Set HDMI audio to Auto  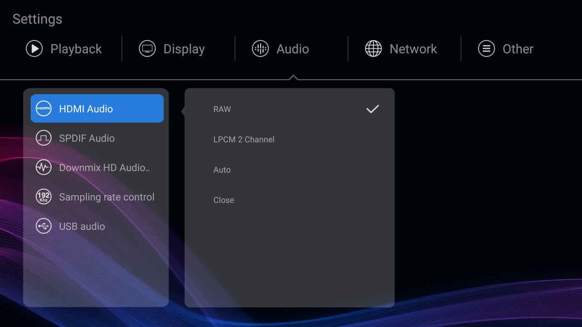coord(290,170)
